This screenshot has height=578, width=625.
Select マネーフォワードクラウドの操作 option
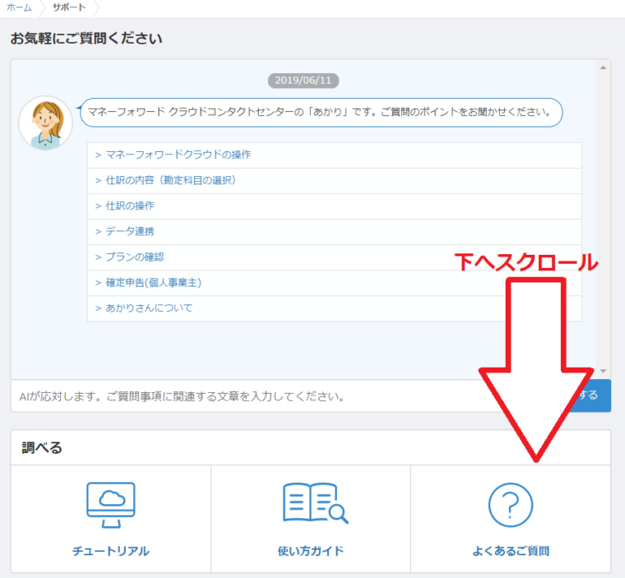[335, 155]
